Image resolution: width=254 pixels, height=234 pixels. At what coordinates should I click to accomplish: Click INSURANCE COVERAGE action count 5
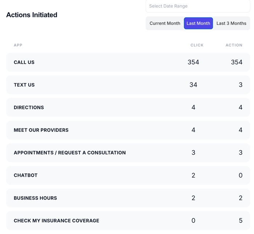point(241,221)
